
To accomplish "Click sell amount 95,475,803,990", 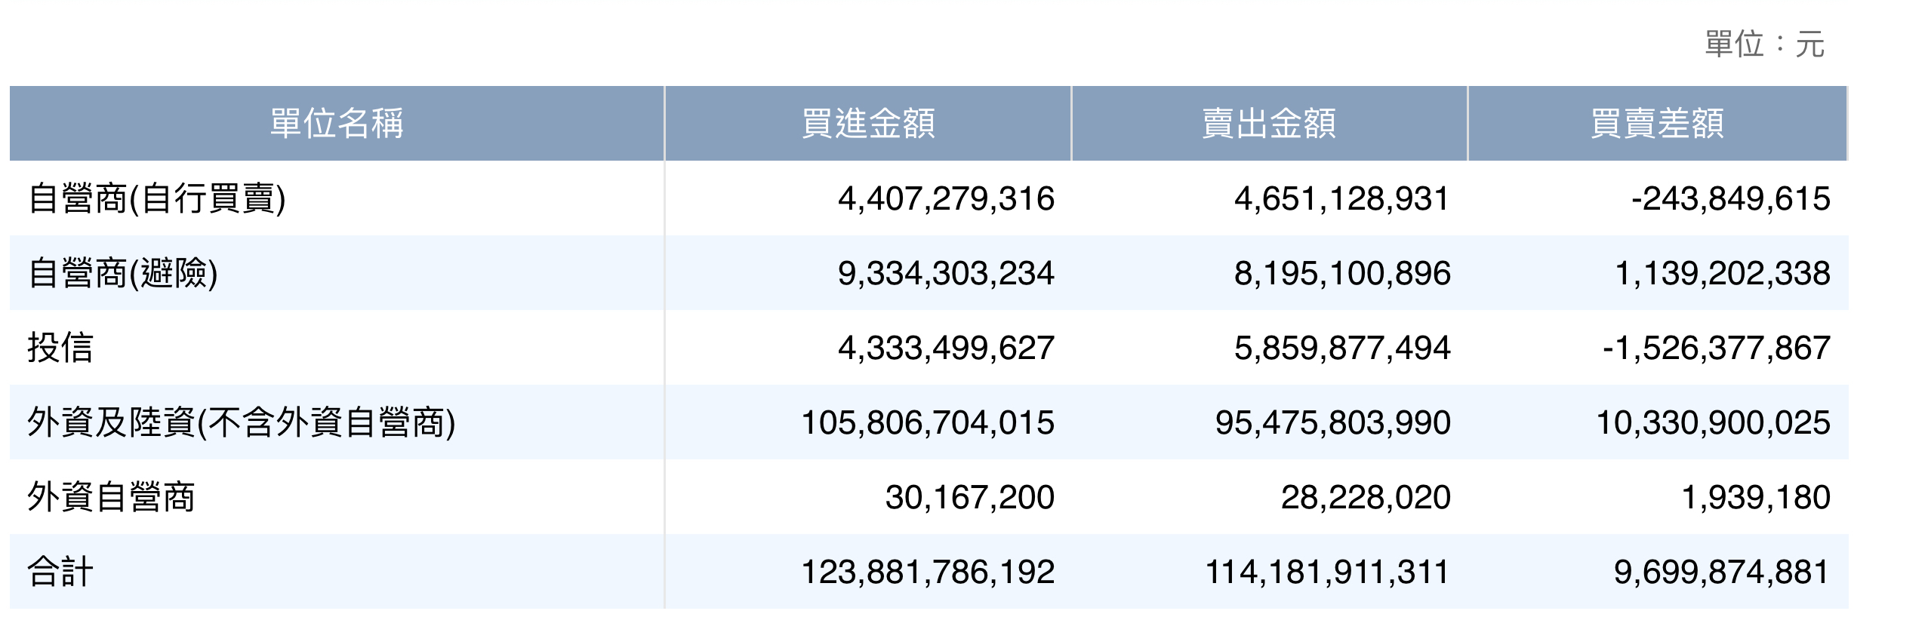I will pyautogui.click(x=1333, y=423).
